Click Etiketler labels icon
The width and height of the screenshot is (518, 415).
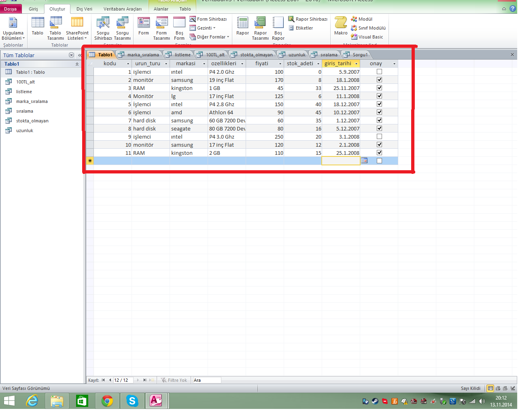point(301,28)
